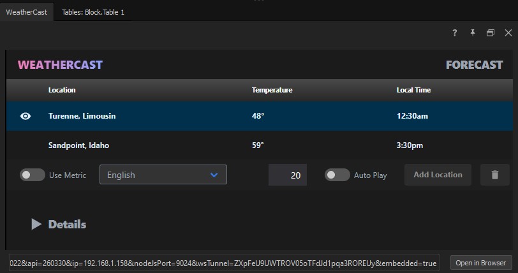Screen dimensions: 518x273
Task: Pop out the panel with the float window icon
Action: (x=491, y=33)
